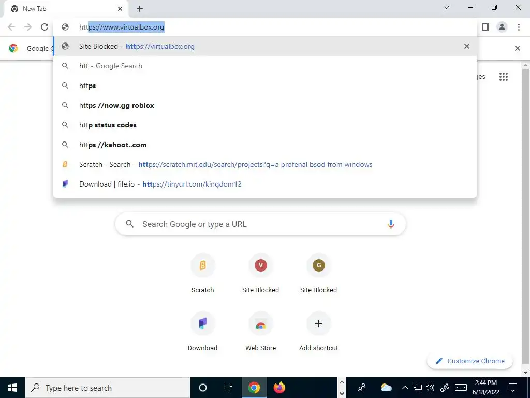Open the People taskbar icon

coord(362,388)
